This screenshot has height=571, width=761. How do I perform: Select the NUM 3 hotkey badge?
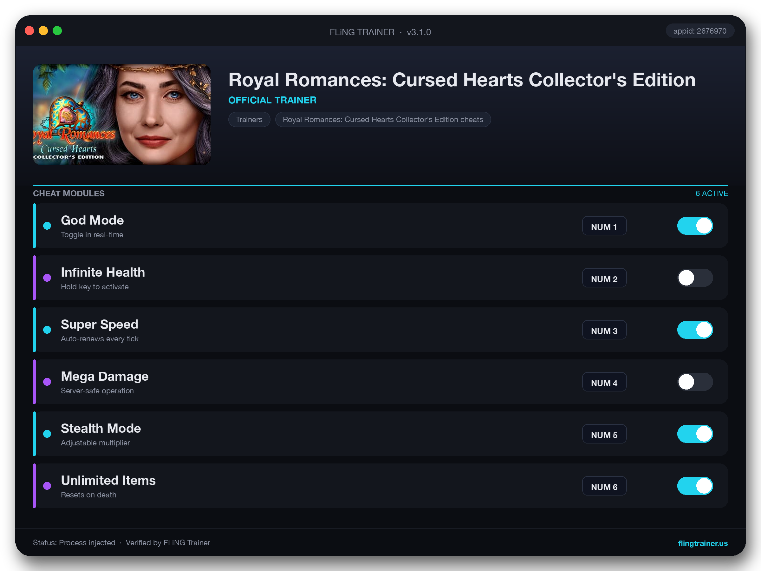click(x=604, y=330)
